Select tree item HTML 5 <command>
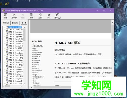Viewport: 127px width, 98px height. point(15,81)
